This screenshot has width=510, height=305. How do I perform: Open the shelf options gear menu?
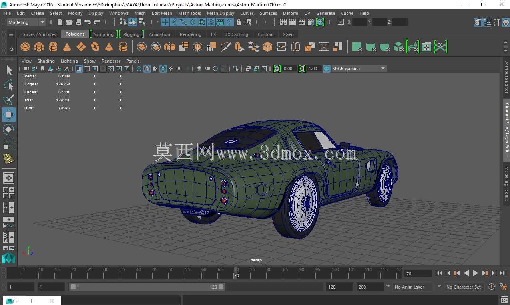click(x=11, y=50)
